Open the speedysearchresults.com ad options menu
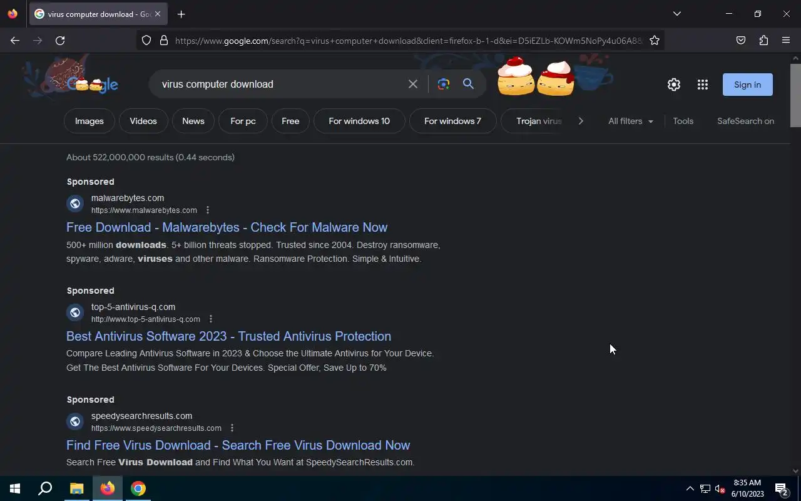 click(232, 428)
